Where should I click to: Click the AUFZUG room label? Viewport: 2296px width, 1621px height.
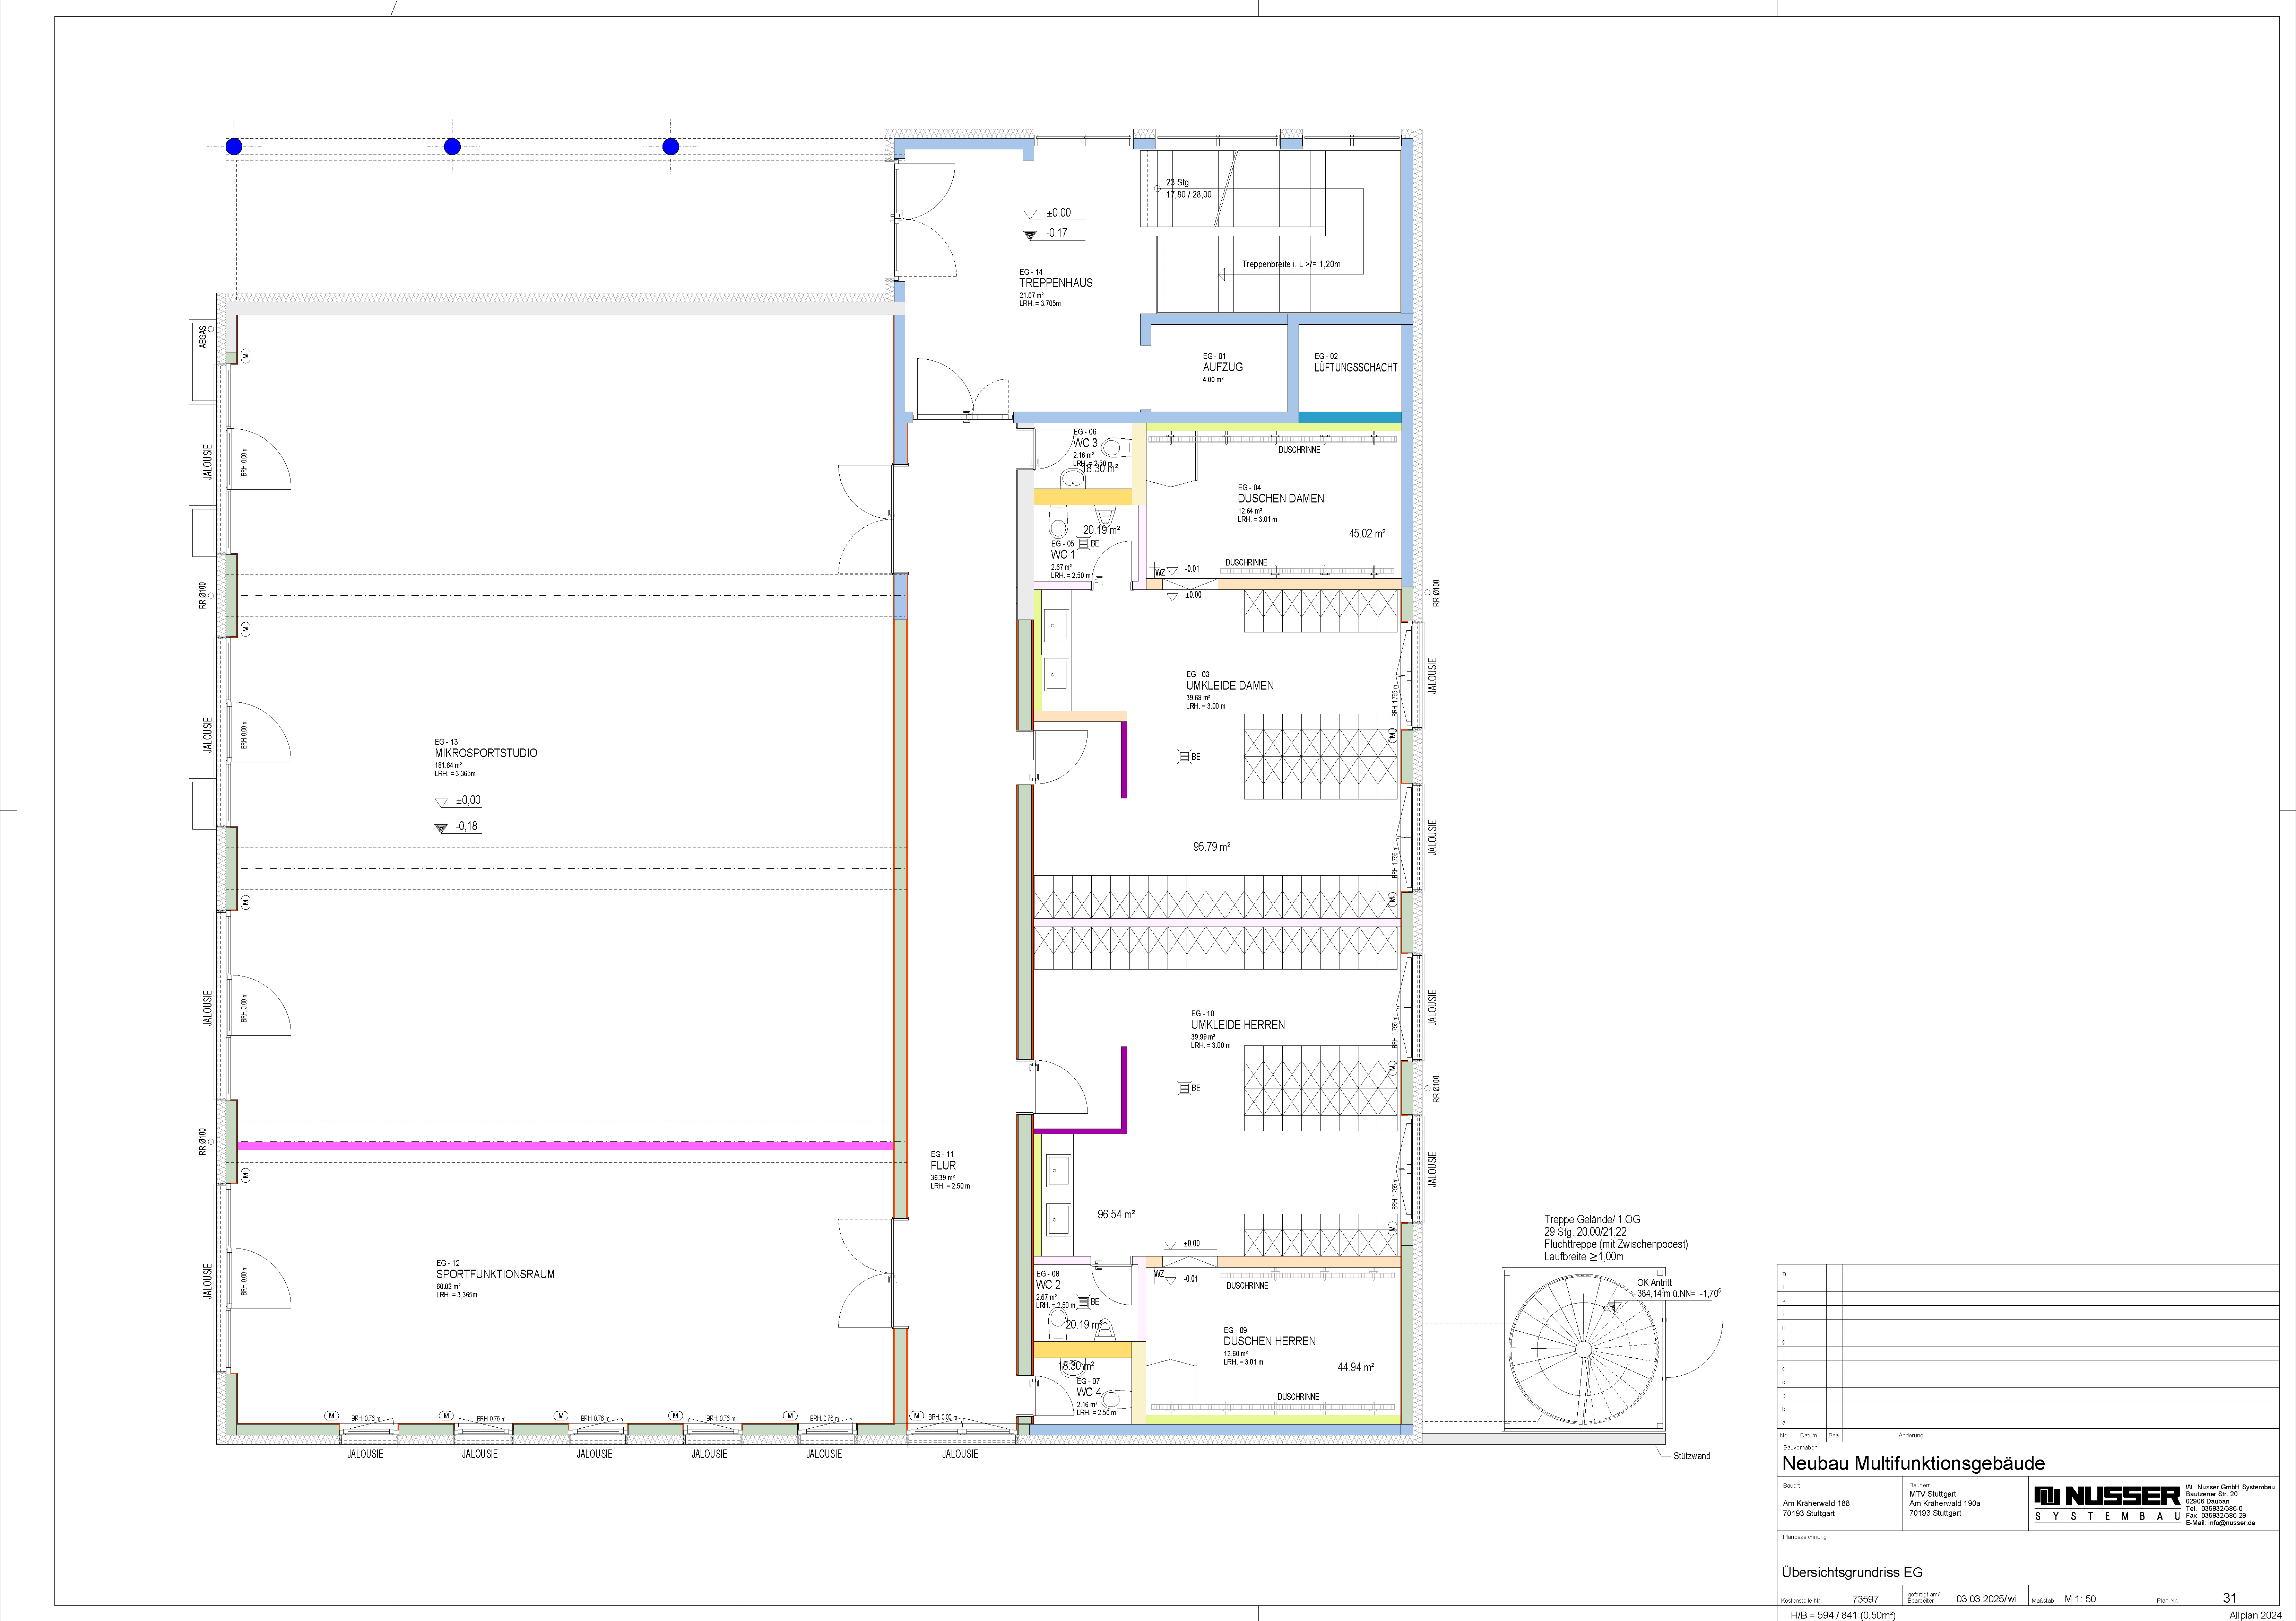coord(1223,368)
